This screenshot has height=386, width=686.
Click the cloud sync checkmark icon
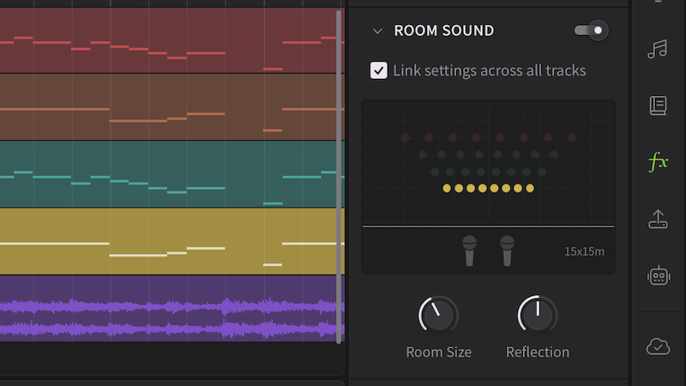coord(658,346)
